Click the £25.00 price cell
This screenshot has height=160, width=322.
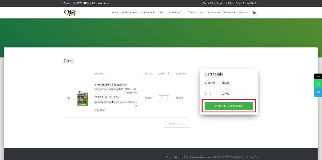148,98
